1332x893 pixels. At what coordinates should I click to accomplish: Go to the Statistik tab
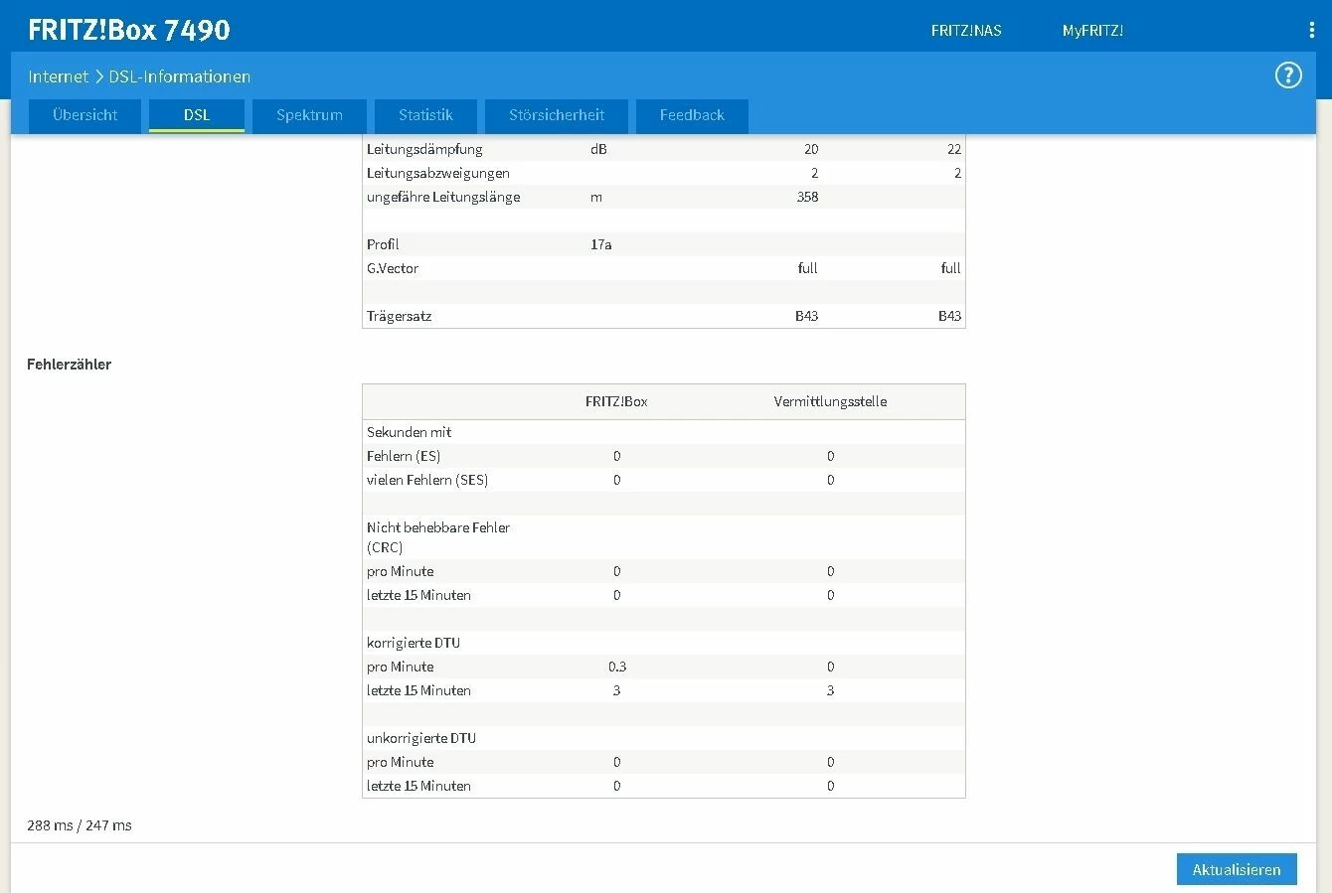pos(425,115)
